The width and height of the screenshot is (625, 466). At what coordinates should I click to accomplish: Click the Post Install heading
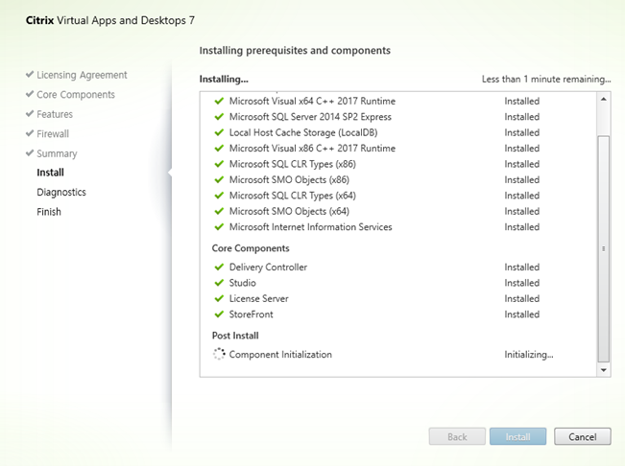235,336
